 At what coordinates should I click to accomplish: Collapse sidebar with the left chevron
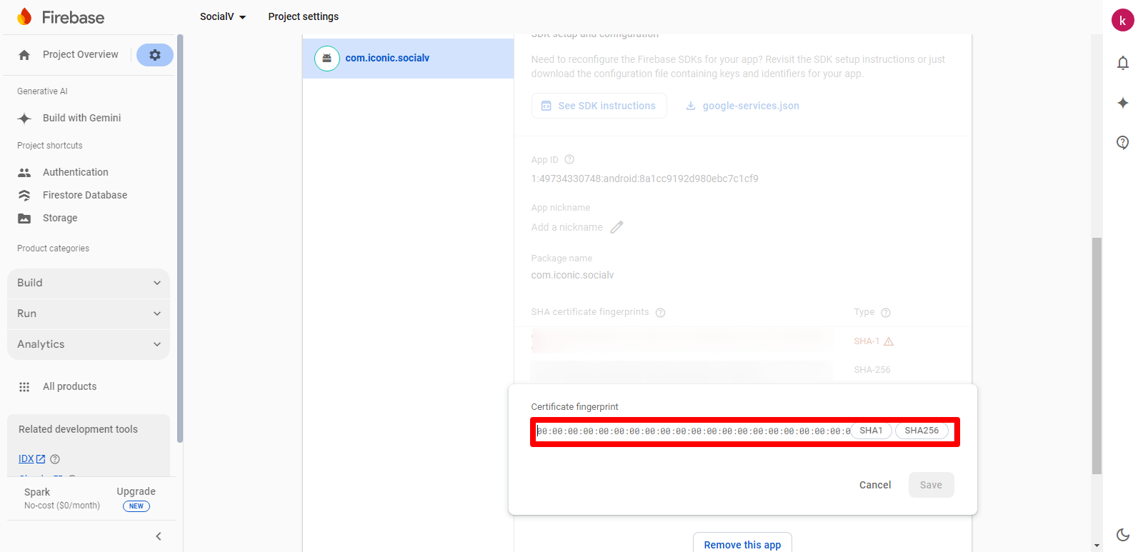click(x=159, y=536)
